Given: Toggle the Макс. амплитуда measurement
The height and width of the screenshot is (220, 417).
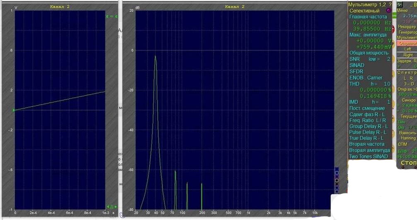Looking at the screenshot, I should click(x=368, y=35).
